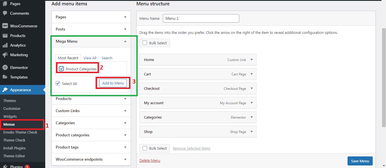Switch to the View All tab
Image resolution: width=386 pixels, height=168 pixels.
click(90, 58)
